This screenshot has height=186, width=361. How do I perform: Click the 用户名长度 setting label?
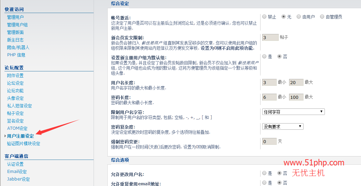(x=123, y=83)
